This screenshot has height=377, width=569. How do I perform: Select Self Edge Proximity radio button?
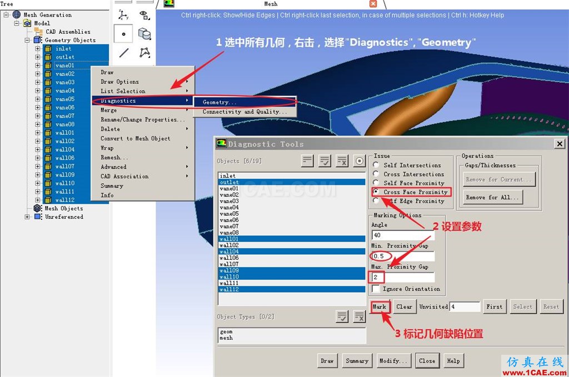(x=376, y=200)
